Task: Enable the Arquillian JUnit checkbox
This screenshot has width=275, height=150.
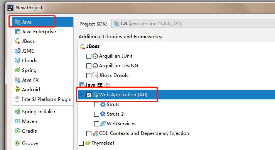Action: coord(89,56)
